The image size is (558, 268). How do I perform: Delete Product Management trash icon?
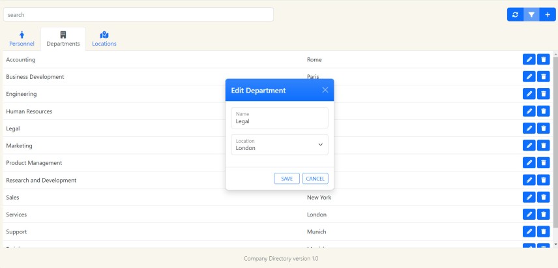click(544, 162)
